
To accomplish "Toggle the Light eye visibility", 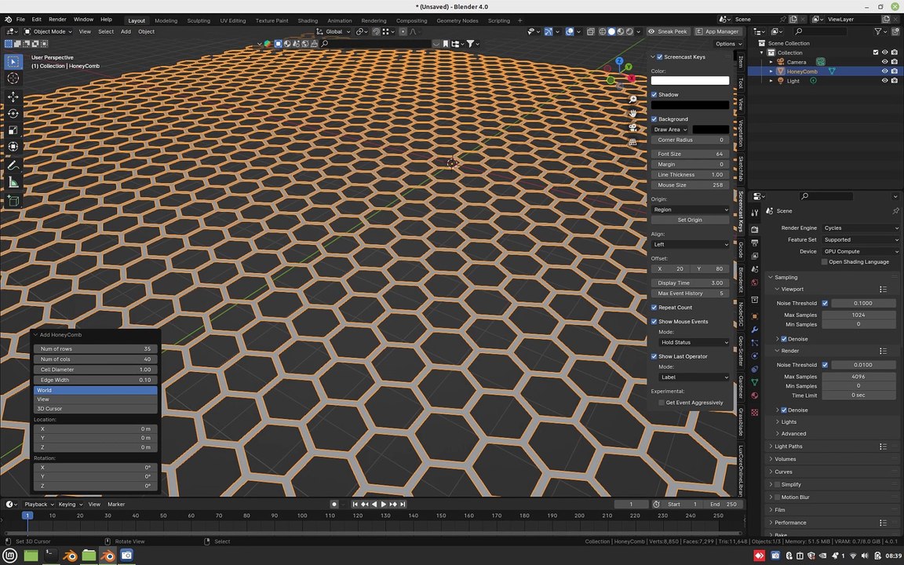I will tap(884, 82).
